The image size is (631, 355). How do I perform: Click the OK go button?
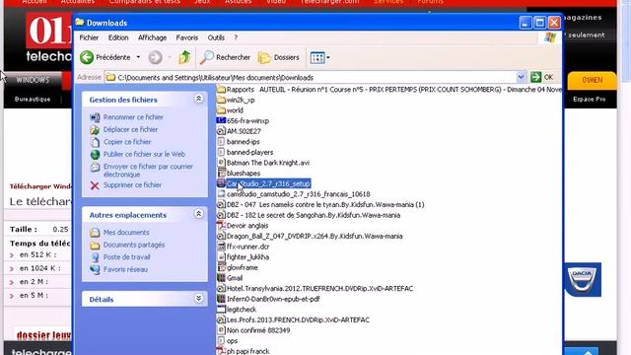pyautogui.click(x=542, y=77)
